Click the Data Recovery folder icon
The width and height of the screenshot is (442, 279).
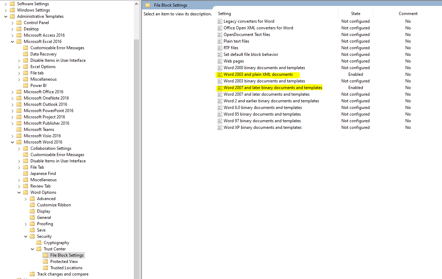click(x=26, y=54)
